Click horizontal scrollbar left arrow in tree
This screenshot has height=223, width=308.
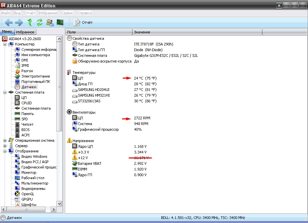(4, 210)
